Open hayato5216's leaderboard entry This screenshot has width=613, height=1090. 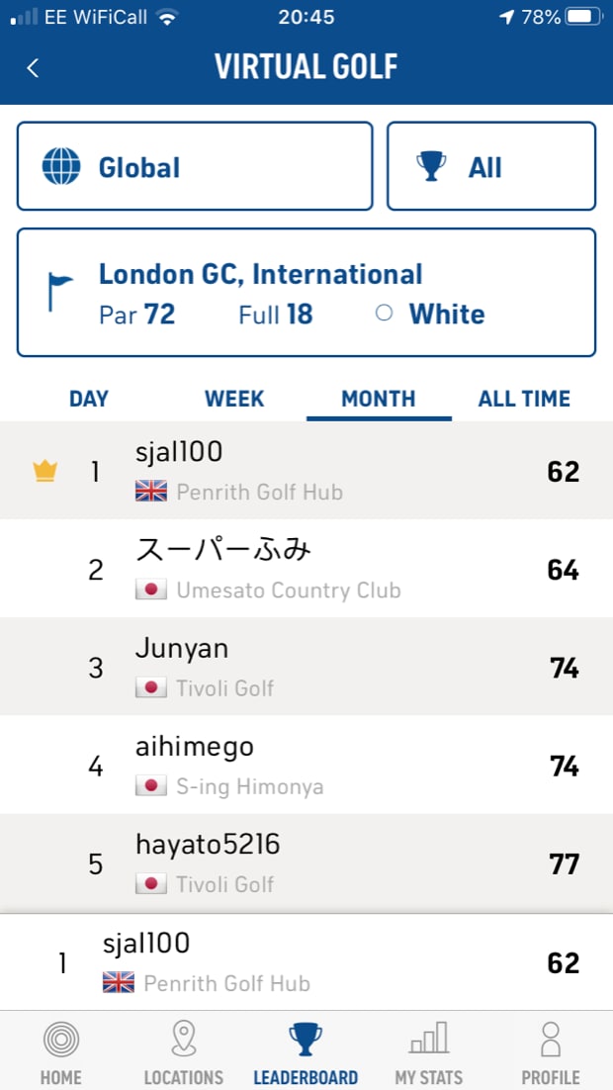(x=306, y=863)
